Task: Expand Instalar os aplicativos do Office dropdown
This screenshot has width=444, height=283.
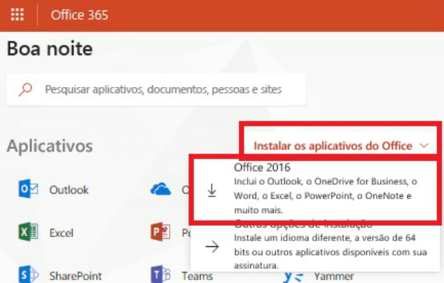Action: [341, 146]
